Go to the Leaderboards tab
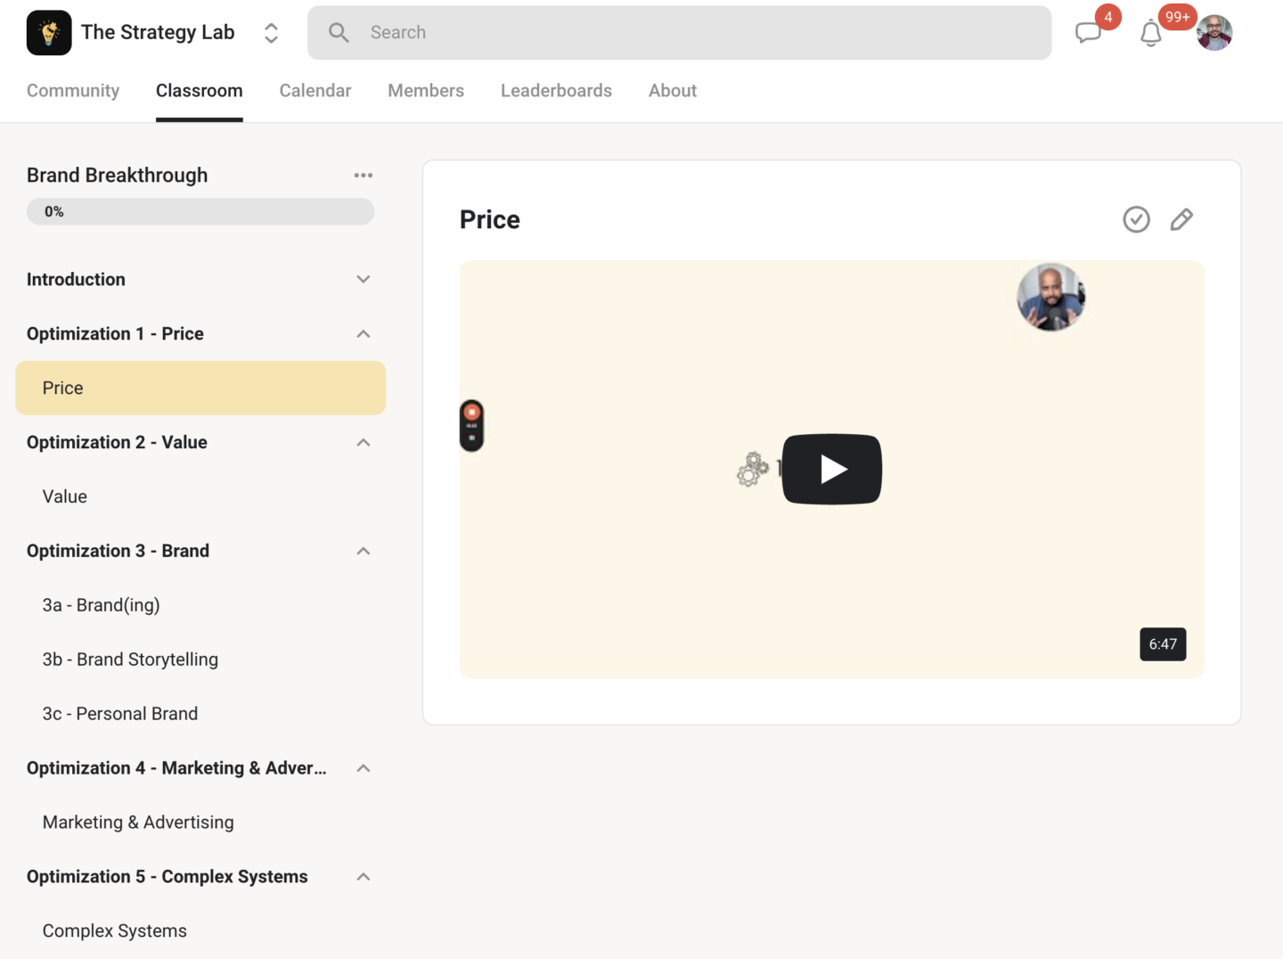The height and width of the screenshot is (959, 1283). 556,91
